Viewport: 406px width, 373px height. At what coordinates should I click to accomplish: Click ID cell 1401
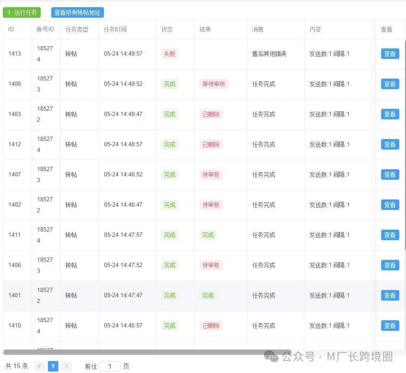[14, 295]
